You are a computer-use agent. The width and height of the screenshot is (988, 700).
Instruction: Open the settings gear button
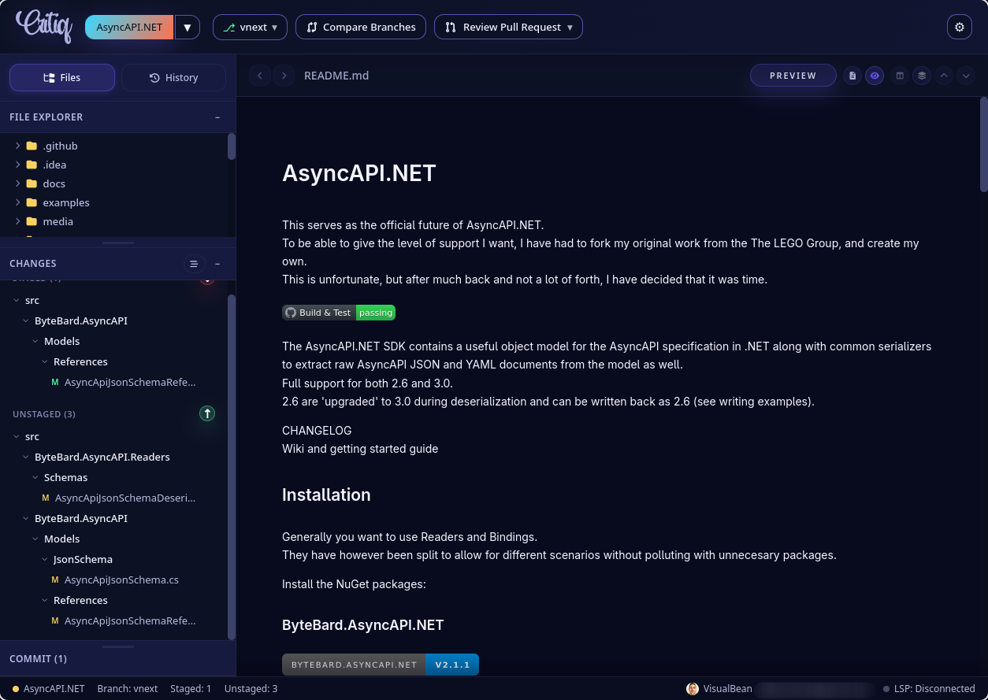[x=960, y=26]
